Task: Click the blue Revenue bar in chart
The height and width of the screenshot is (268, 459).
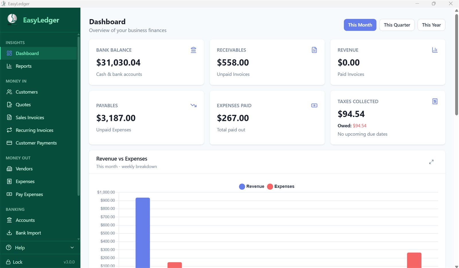Action: [x=143, y=232]
